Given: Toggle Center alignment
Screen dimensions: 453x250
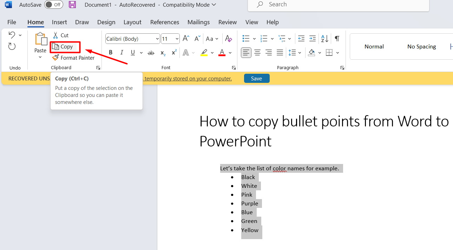Looking at the screenshot, I should tap(257, 53).
